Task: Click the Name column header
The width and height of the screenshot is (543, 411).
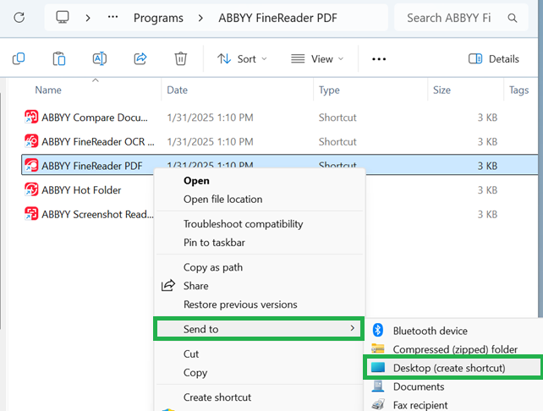Action: tap(48, 90)
